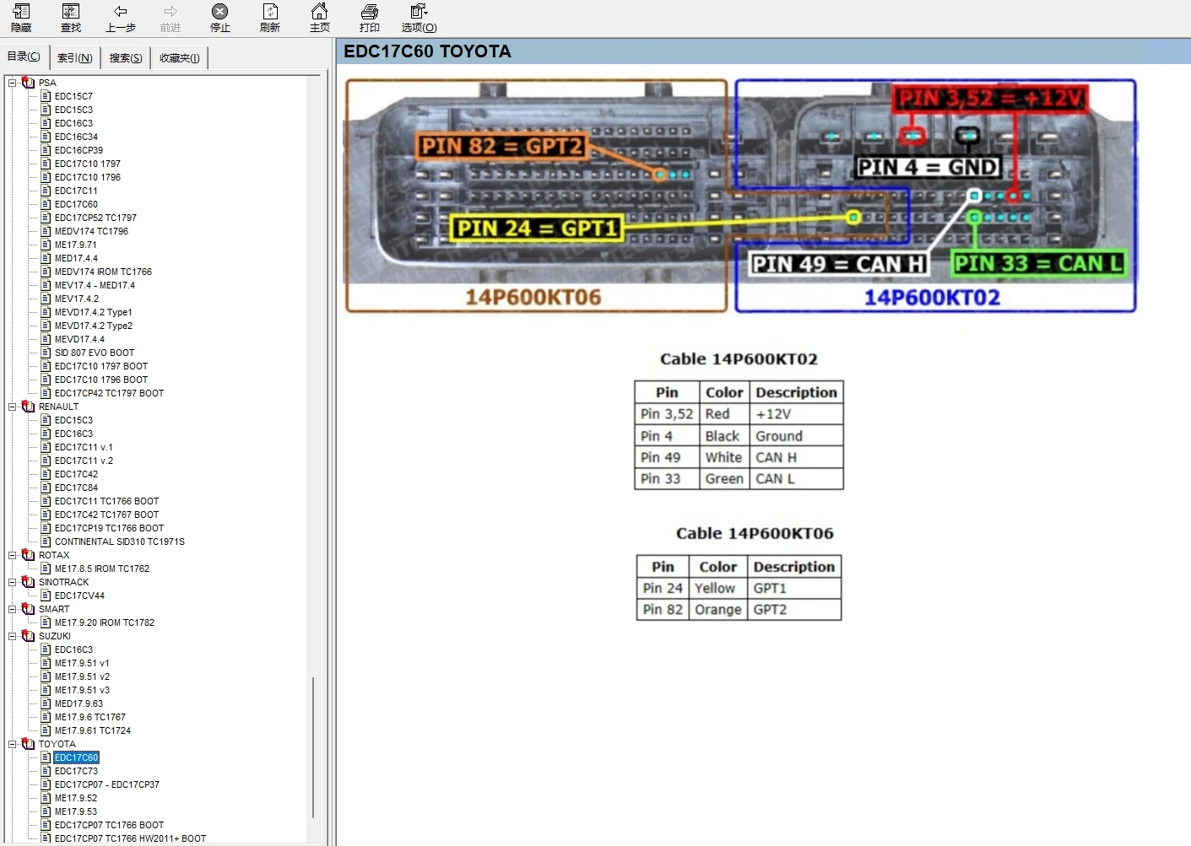This screenshot has width=1191, height=846.
Task: Click the ECU connector pinout image
Action: (x=740, y=196)
